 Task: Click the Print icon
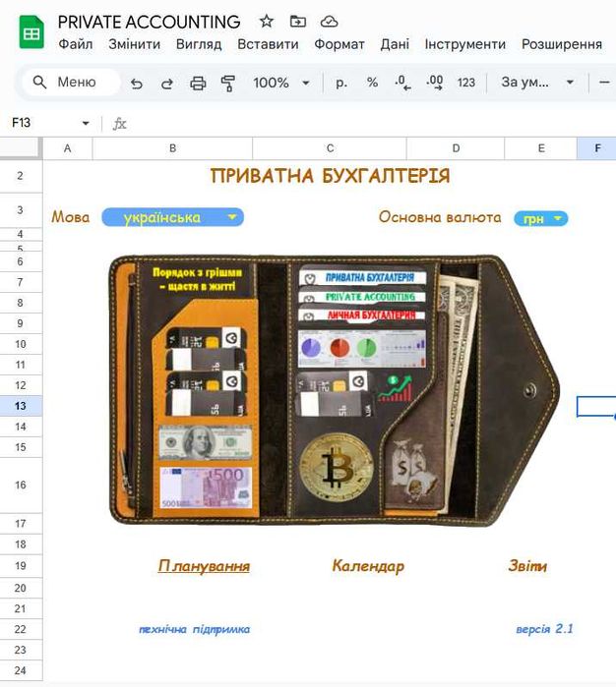198,83
